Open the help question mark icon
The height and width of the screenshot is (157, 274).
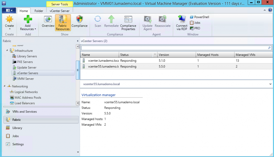coord(270,10)
